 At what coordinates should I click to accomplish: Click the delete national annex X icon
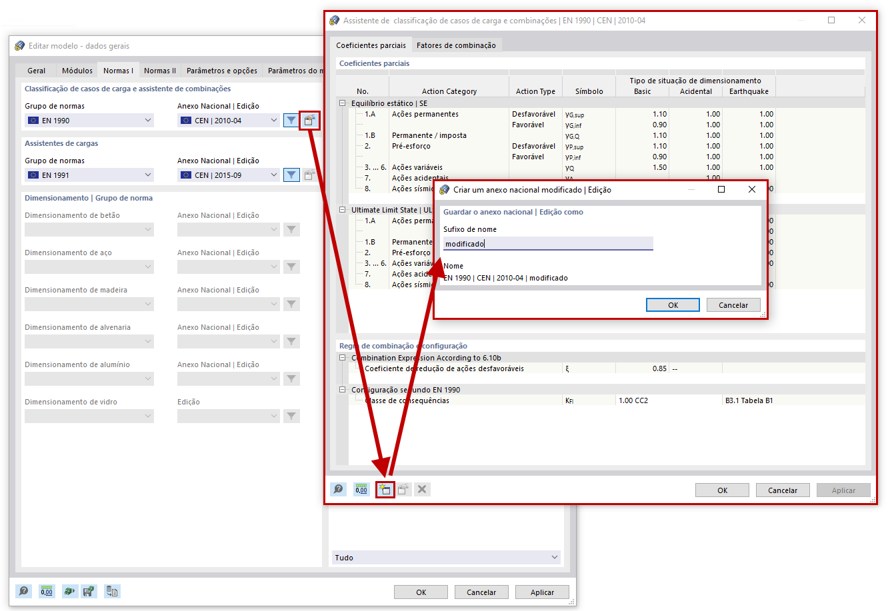[x=421, y=489]
